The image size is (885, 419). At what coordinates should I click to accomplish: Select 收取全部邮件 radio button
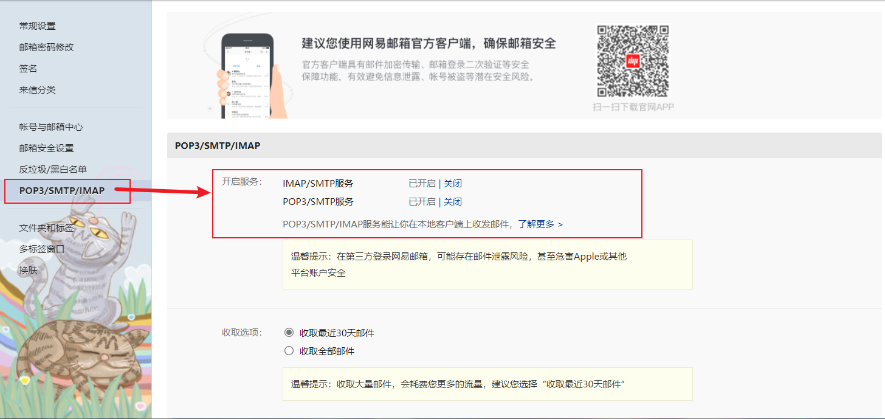(x=289, y=351)
